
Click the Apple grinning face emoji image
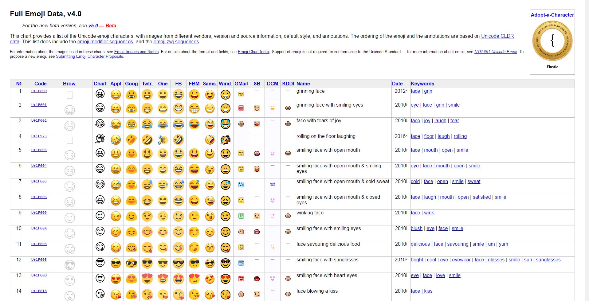point(116,95)
